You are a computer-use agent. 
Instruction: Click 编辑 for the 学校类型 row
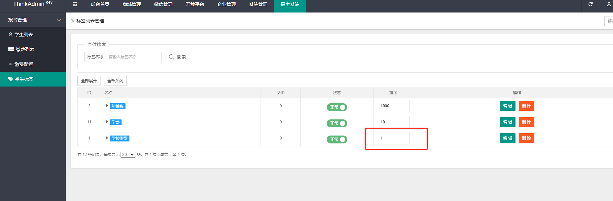click(507, 138)
